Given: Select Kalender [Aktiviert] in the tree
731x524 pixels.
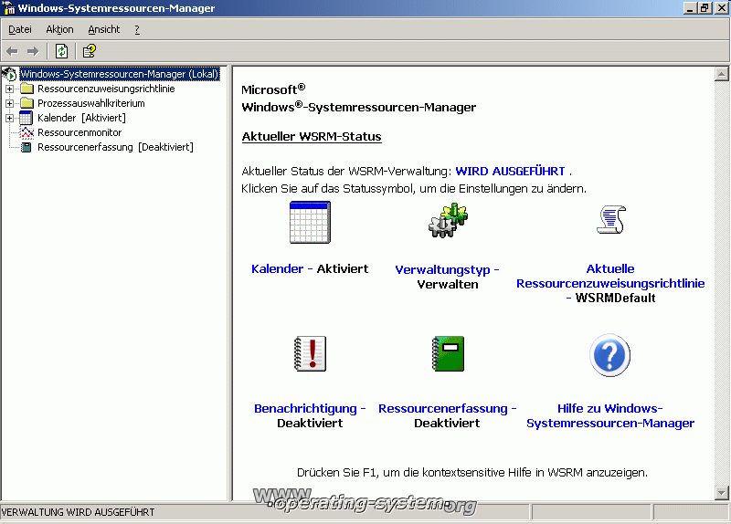Looking at the screenshot, I should point(81,118).
